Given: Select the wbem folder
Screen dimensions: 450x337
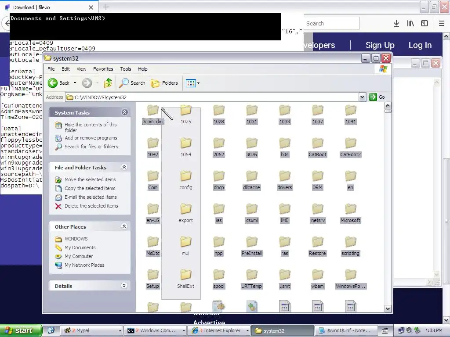Looking at the screenshot, I should 317,279.
